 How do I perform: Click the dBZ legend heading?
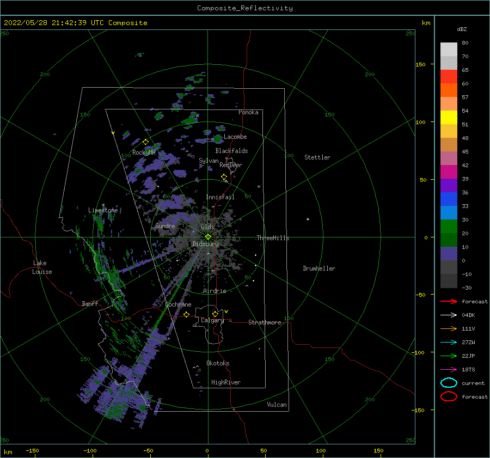(462, 29)
